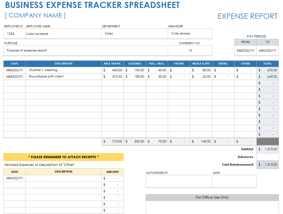
Task: Click the empty Advances amount cell
Action: 268,157
